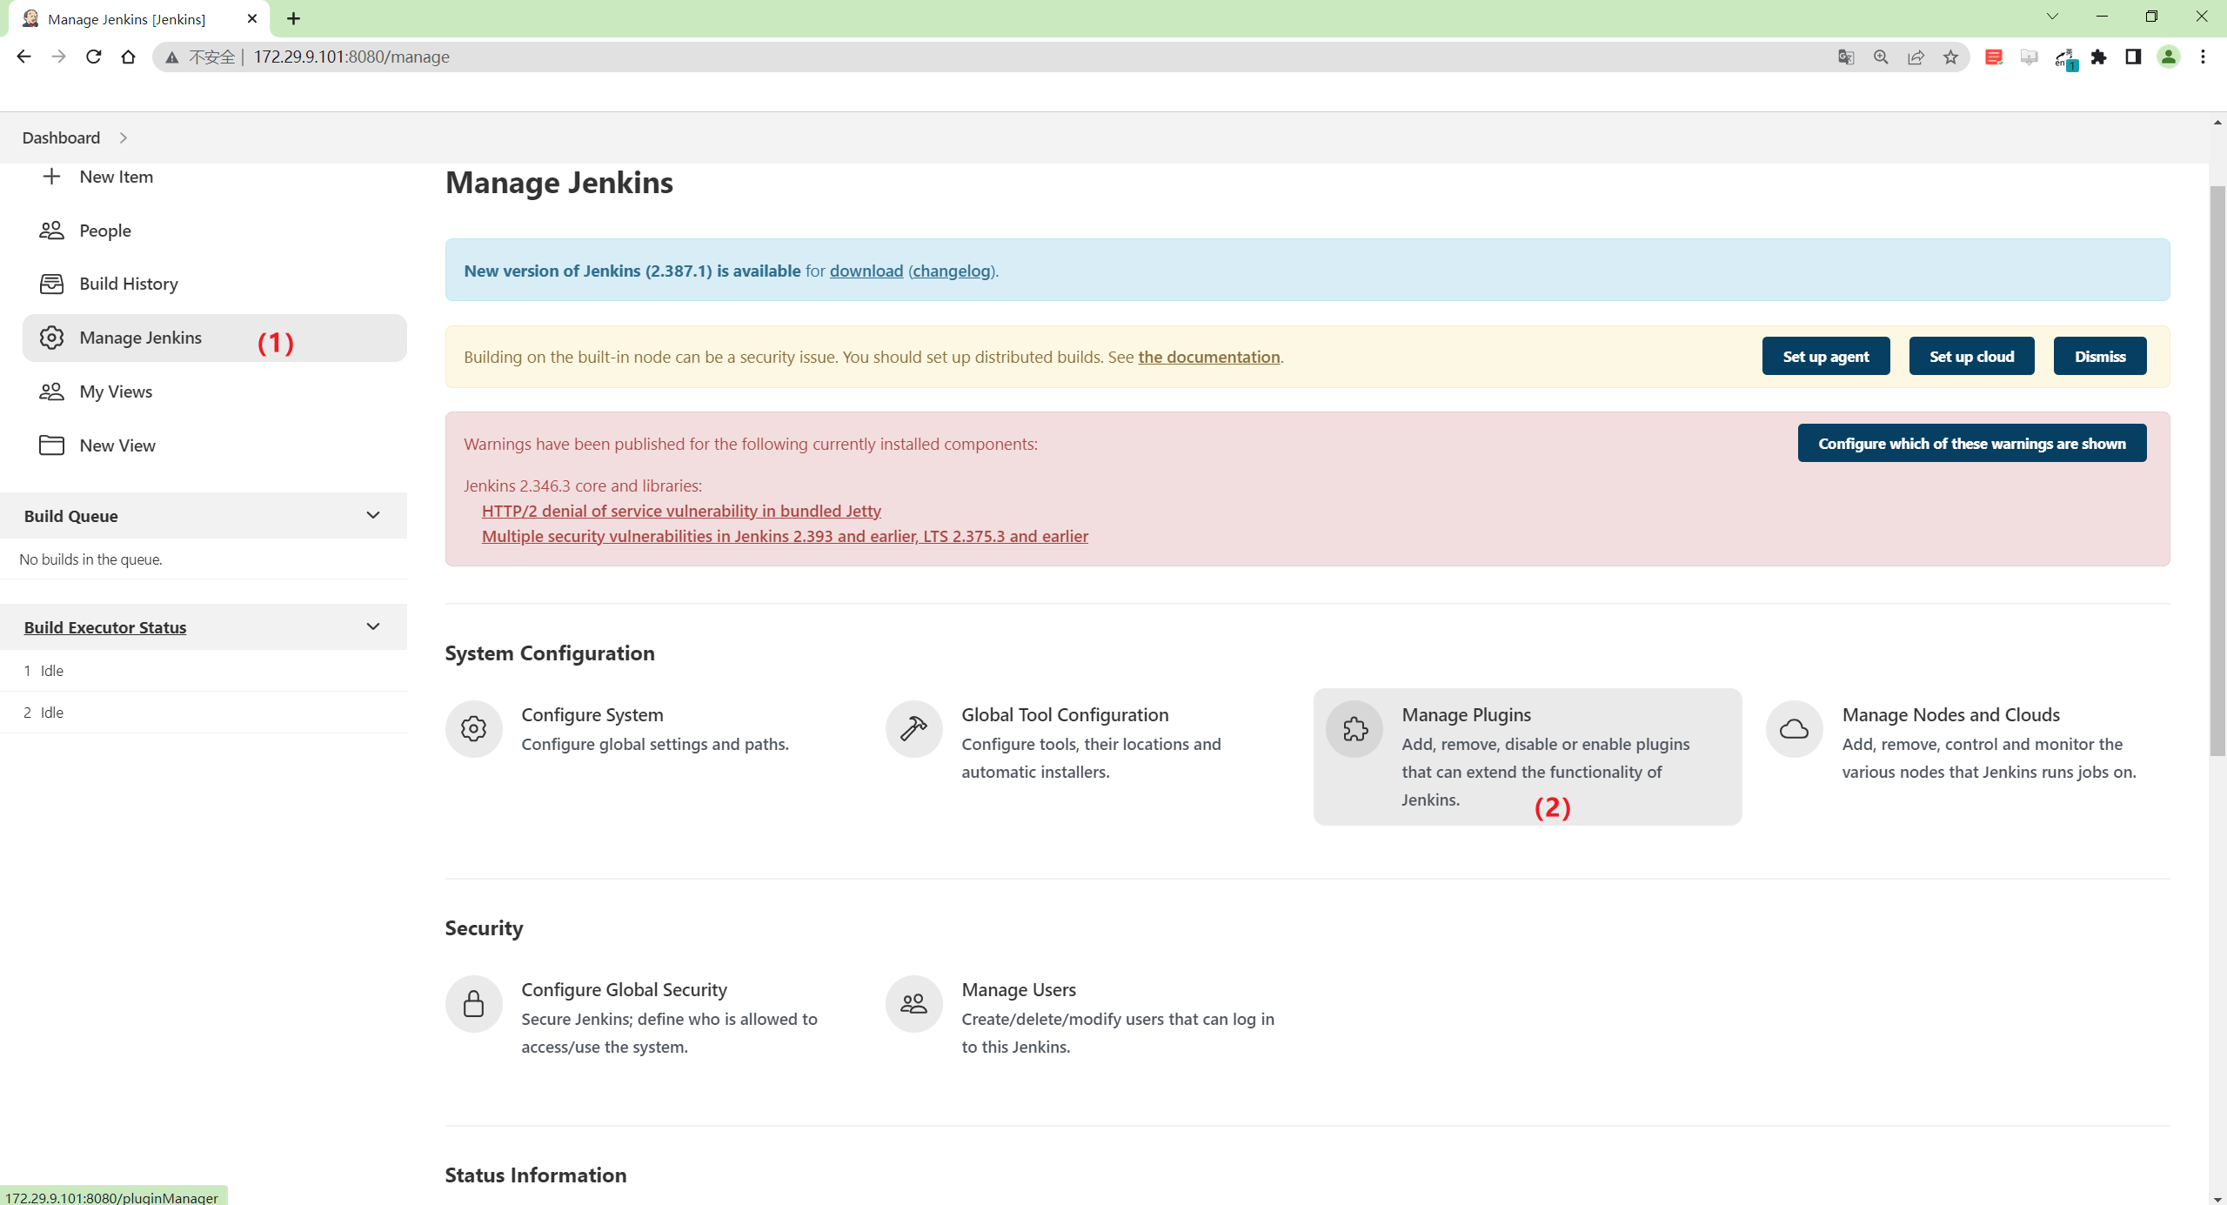This screenshot has height=1205, width=2227.
Task: Click the zoom magnifier icon in address bar
Action: pyautogui.click(x=1881, y=57)
